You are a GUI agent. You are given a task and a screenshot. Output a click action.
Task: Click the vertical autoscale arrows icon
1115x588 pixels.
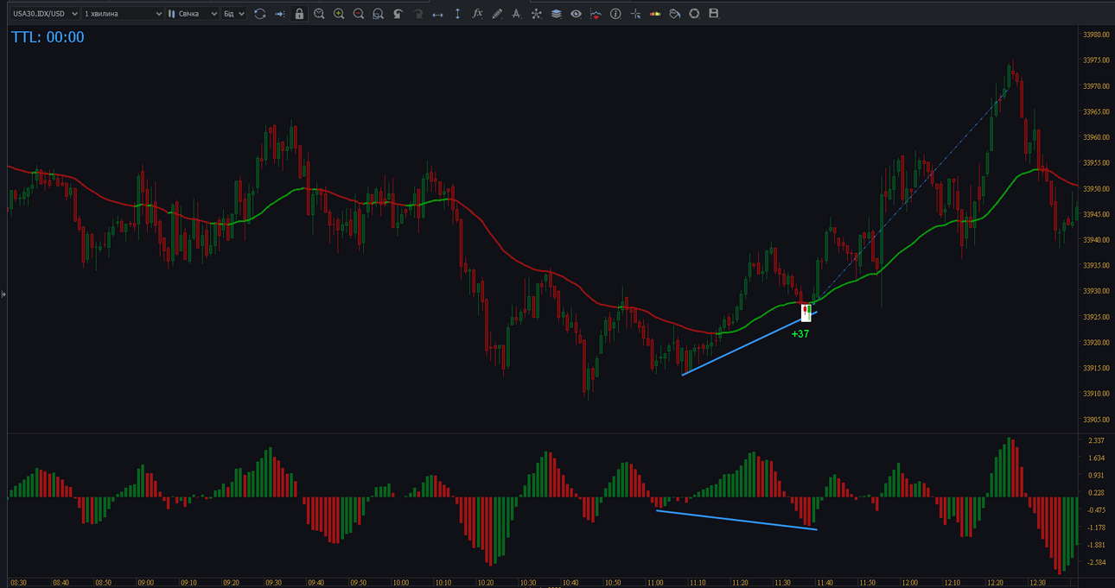pyautogui.click(x=457, y=14)
